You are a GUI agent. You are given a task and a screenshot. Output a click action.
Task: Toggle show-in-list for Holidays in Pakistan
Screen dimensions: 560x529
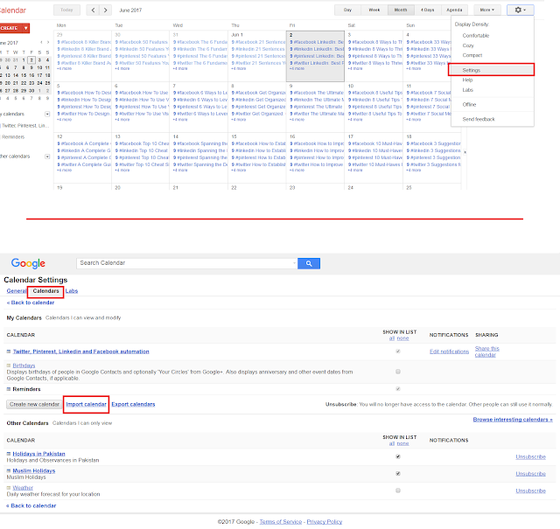tap(398, 456)
